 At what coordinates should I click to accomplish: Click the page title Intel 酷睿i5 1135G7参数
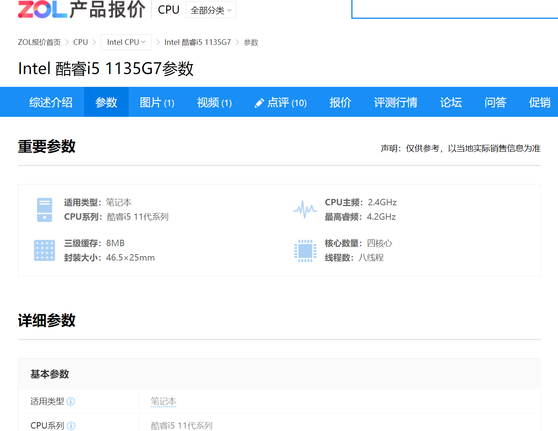tap(106, 68)
